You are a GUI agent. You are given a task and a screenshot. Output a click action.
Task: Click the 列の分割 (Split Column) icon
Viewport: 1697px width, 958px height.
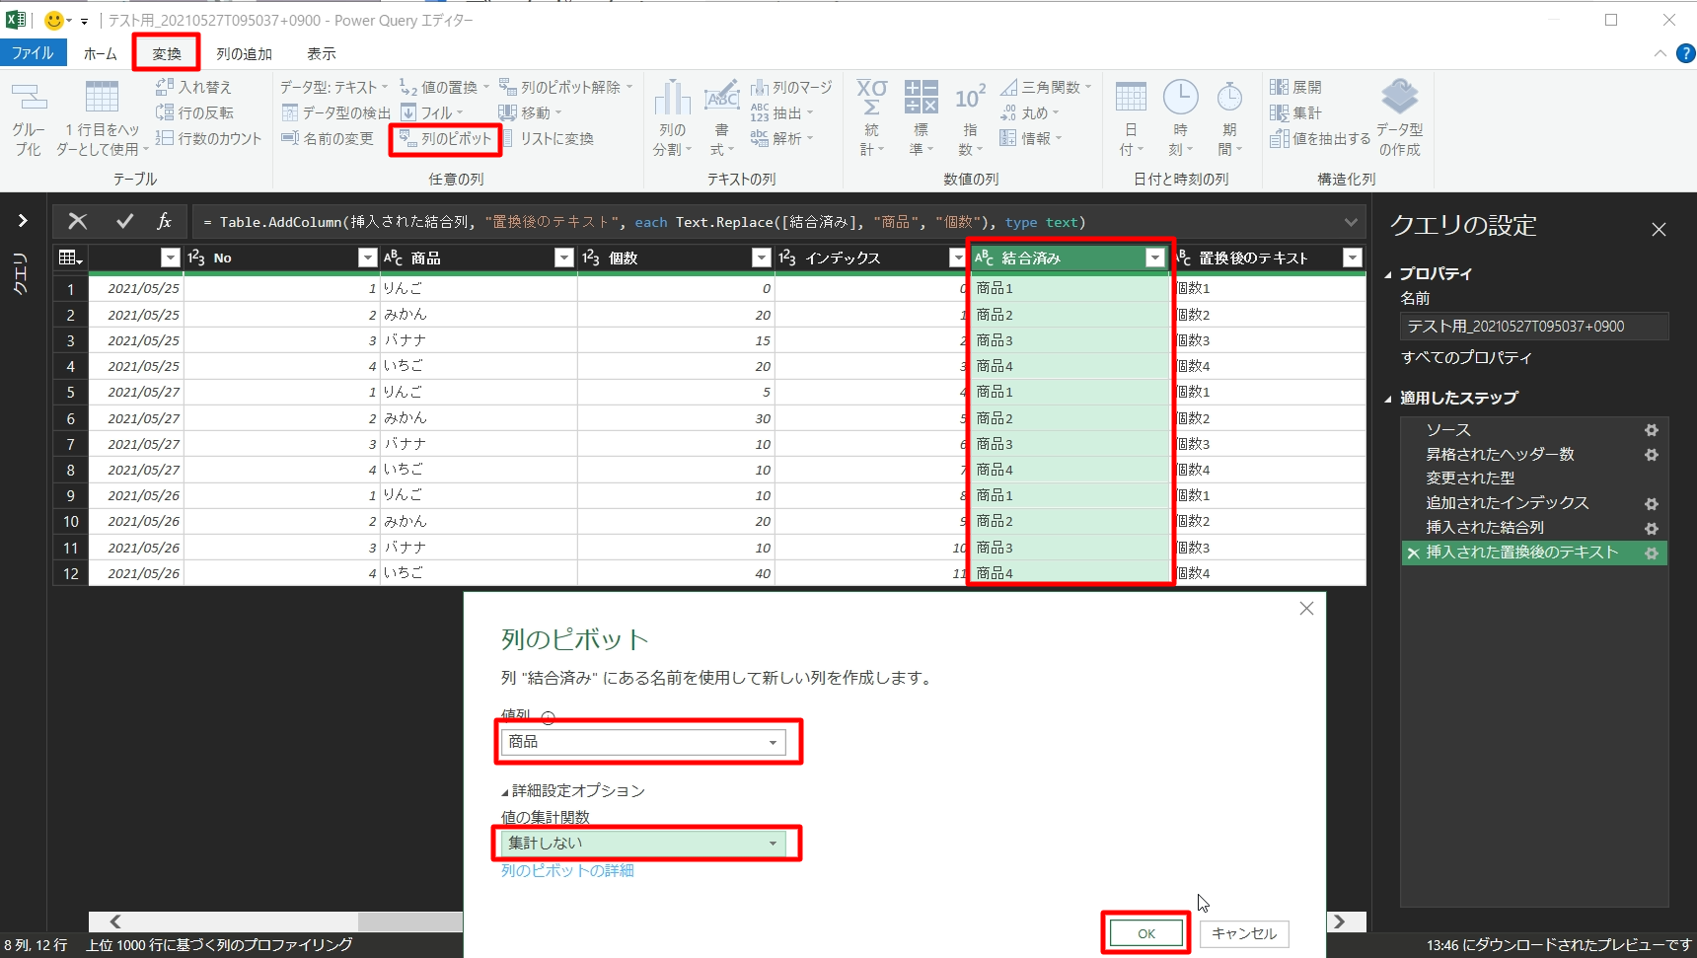pos(672,98)
